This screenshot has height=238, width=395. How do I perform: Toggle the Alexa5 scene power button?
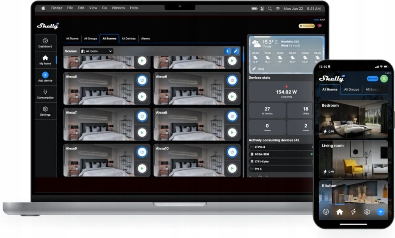[x=142, y=80]
